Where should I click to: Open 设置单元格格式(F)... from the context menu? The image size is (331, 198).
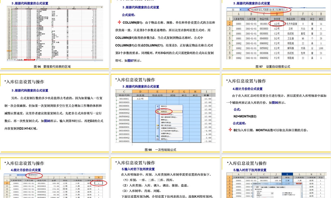point(169,128)
